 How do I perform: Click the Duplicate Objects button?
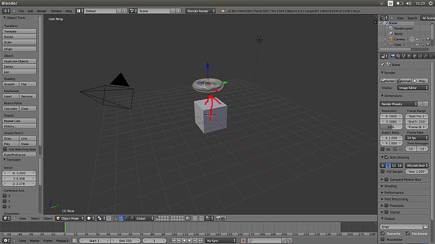click(x=19, y=61)
